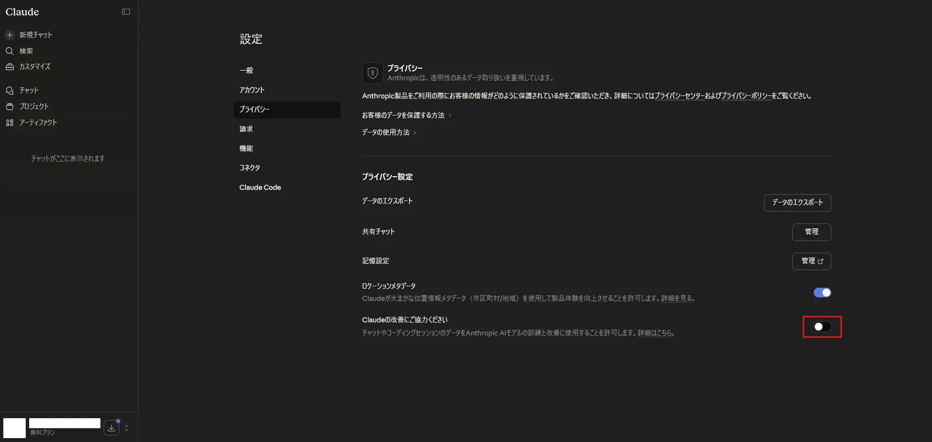Click the folder icon beside プロジェクト
Viewport: 932px width, 442px height.
[9, 107]
